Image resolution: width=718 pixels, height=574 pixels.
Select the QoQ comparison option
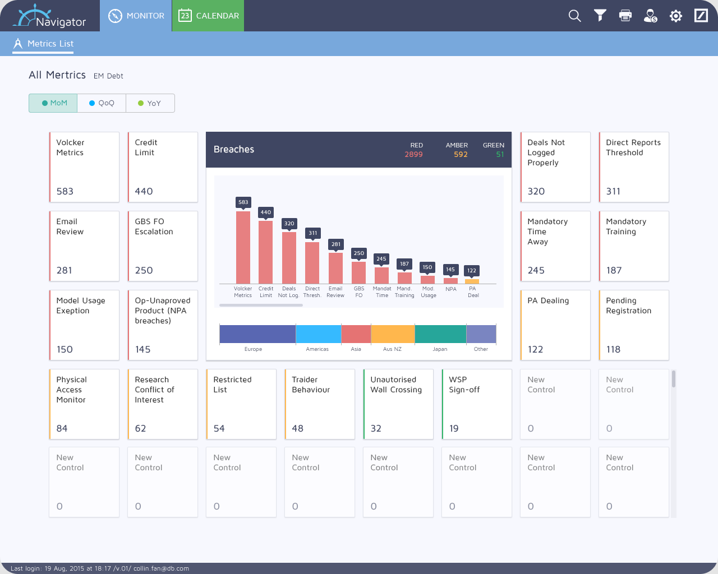coord(102,103)
